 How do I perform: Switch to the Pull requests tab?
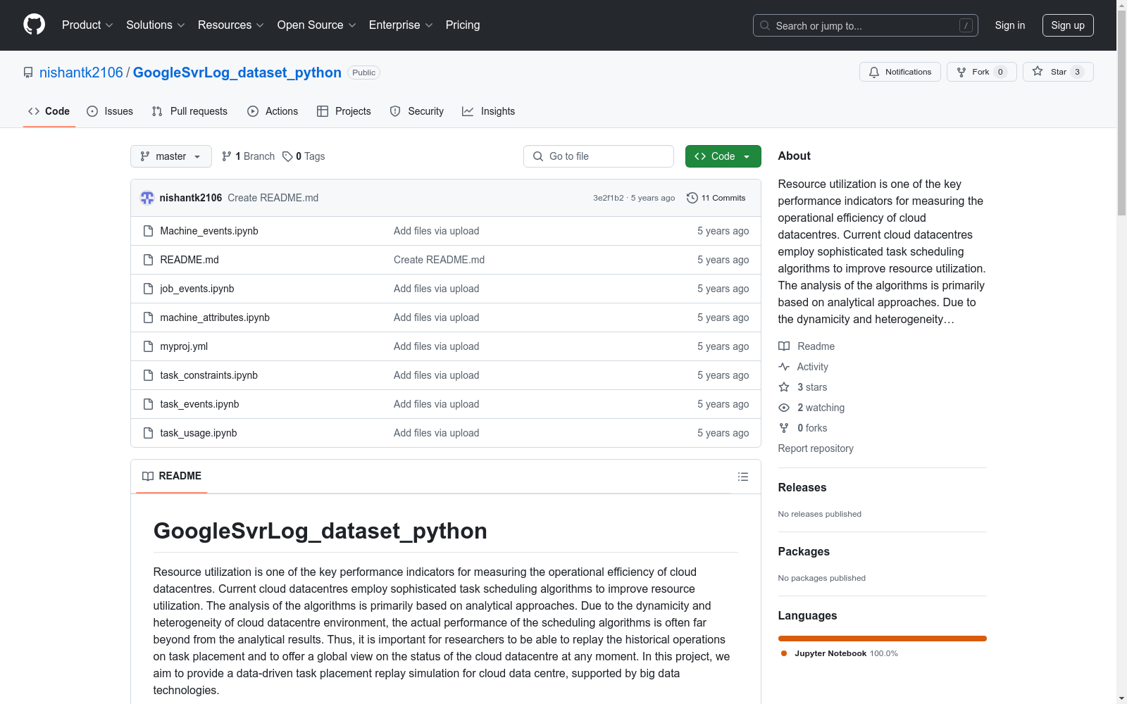(189, 111)
